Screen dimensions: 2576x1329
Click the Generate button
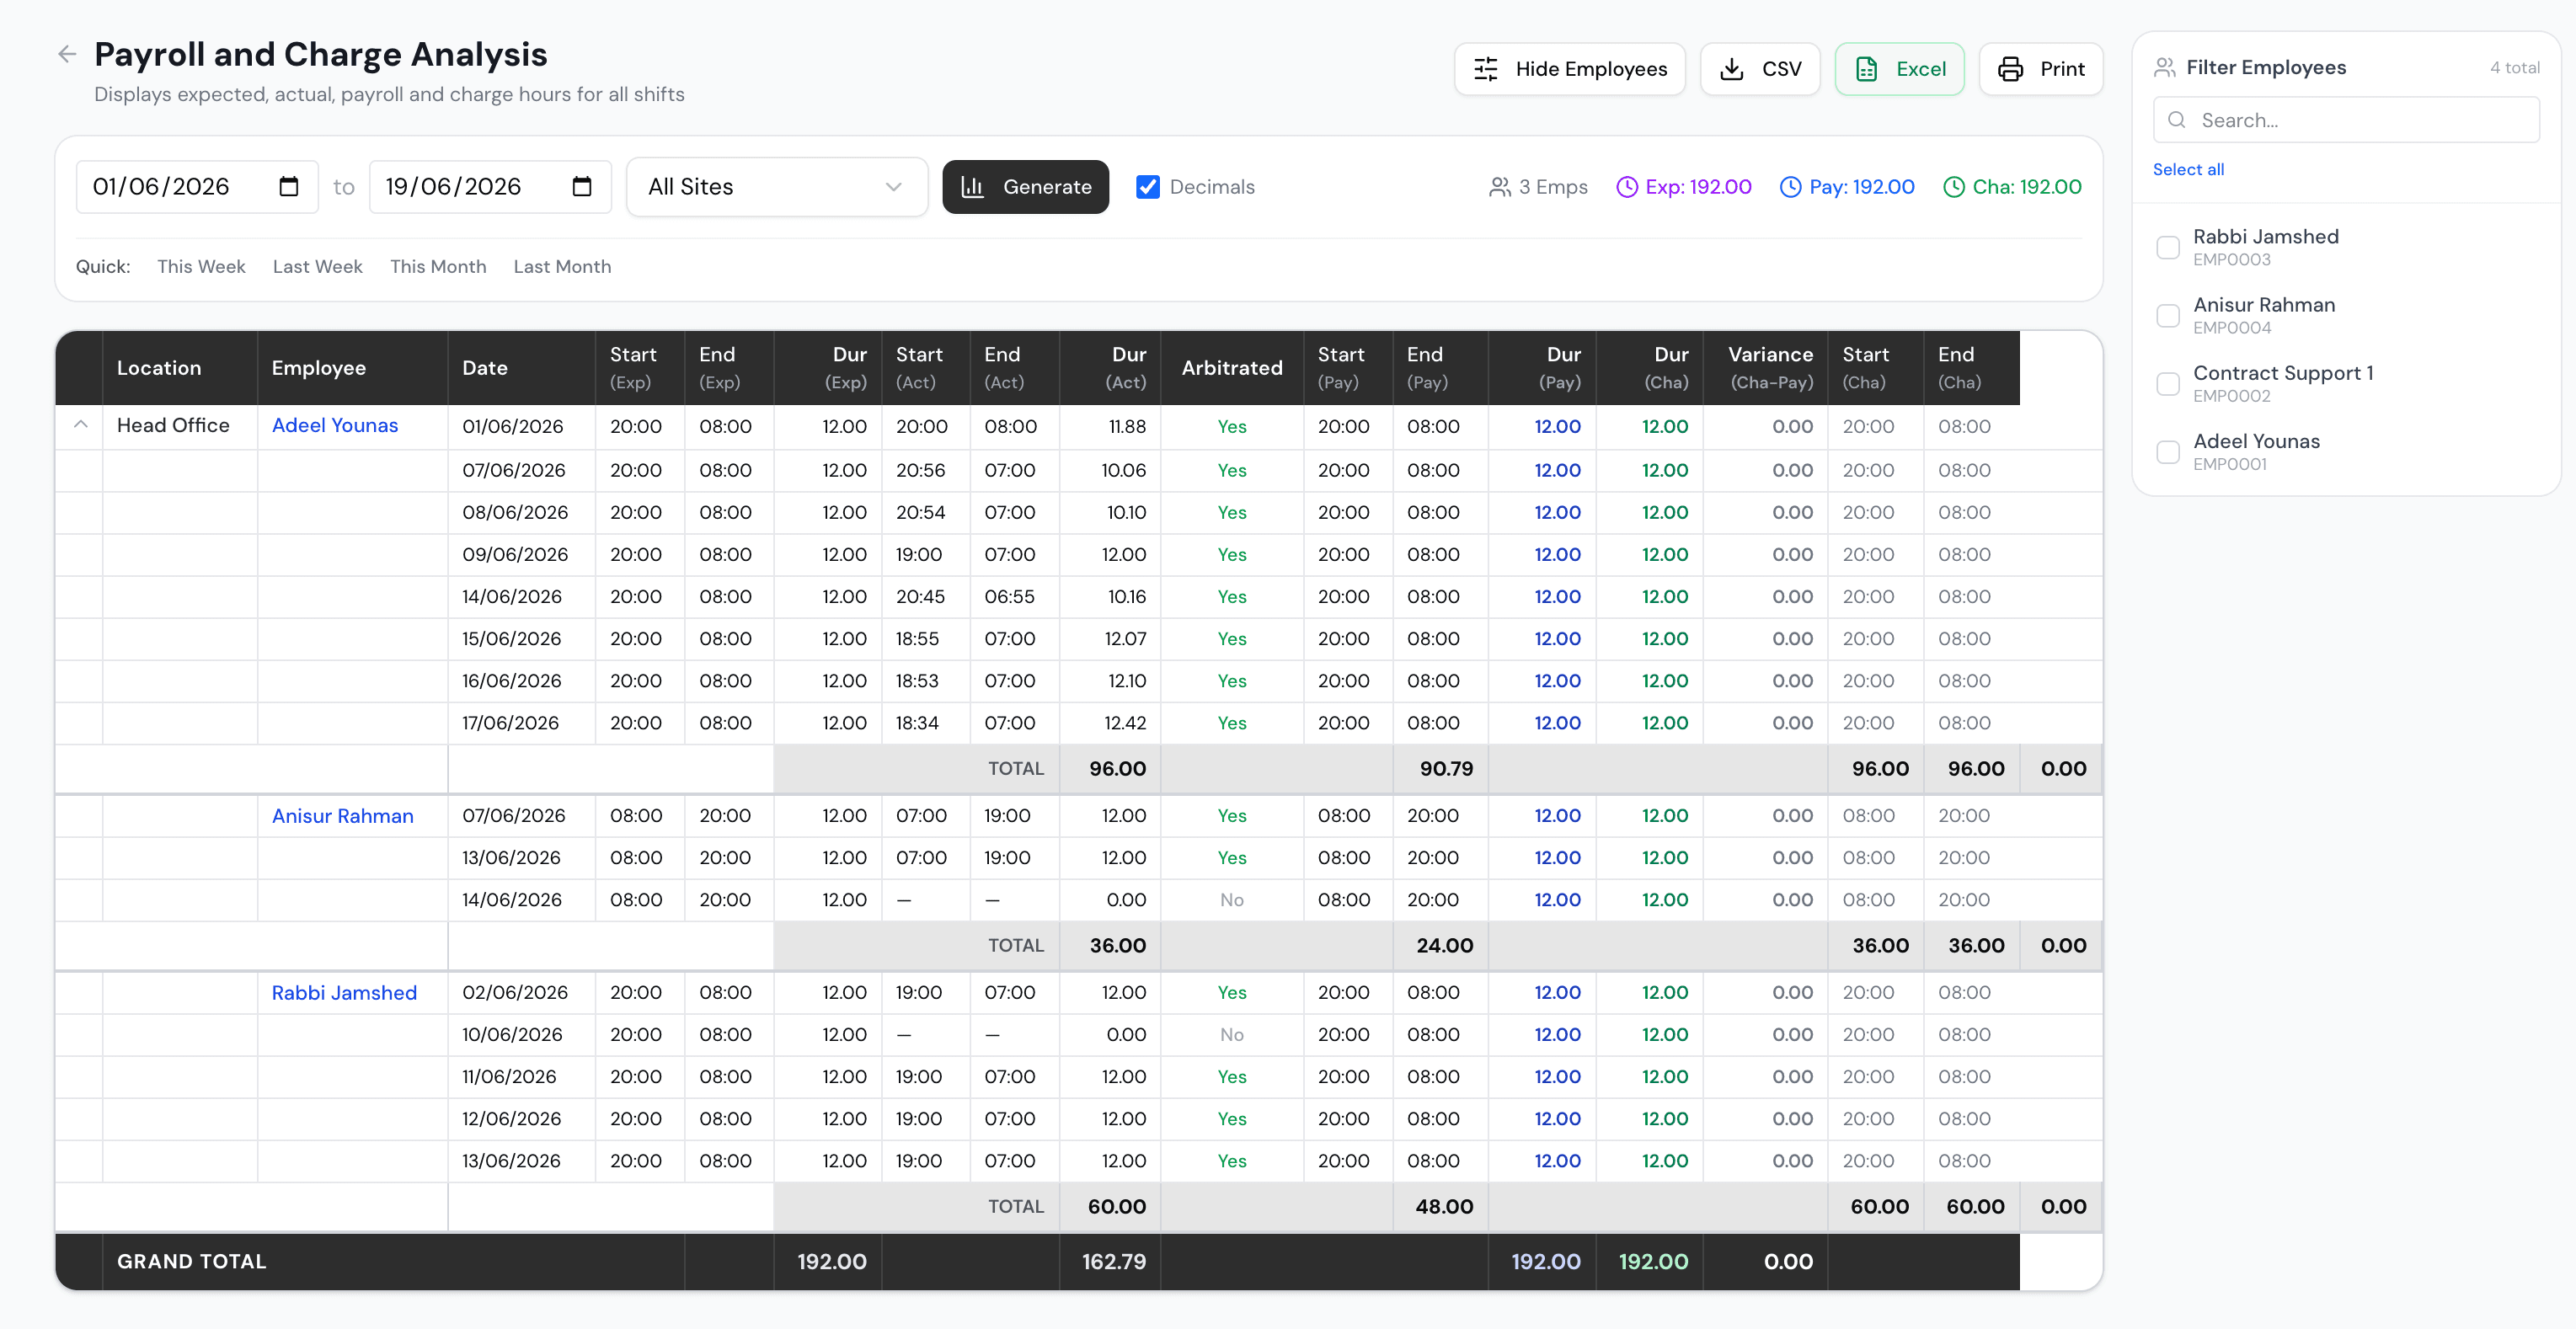point(1025,187)
